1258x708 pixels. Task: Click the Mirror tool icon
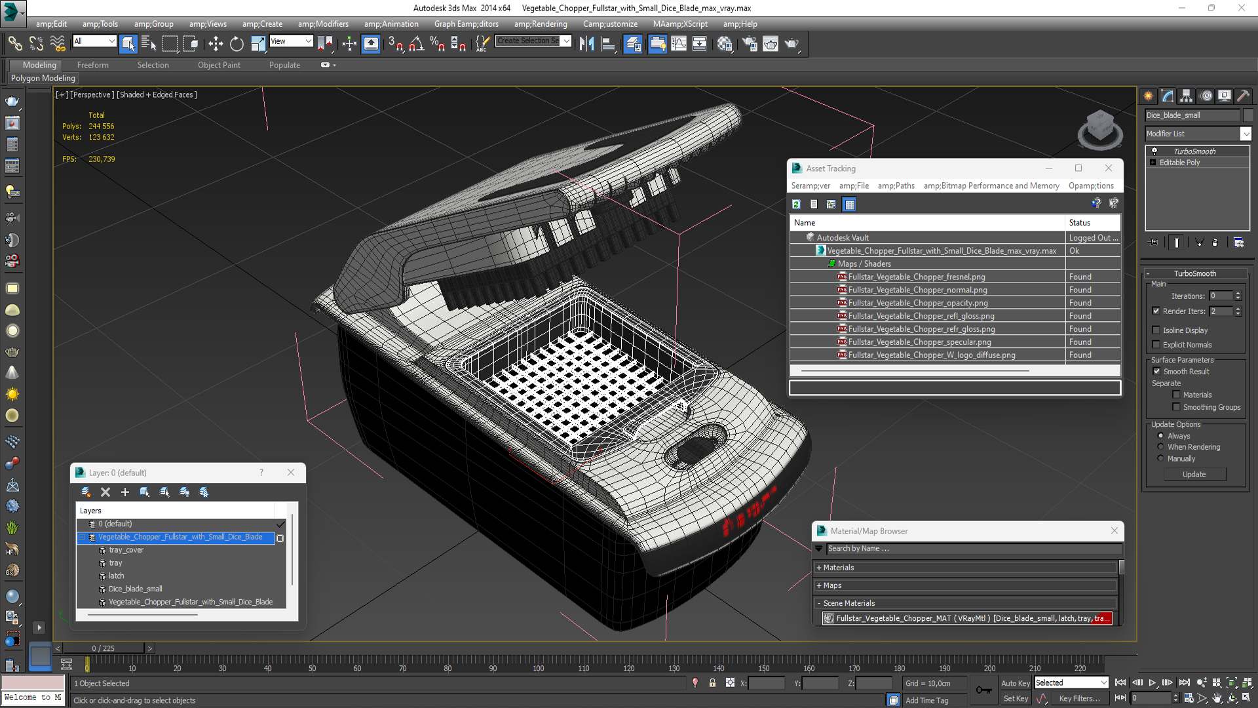(586, 44)
